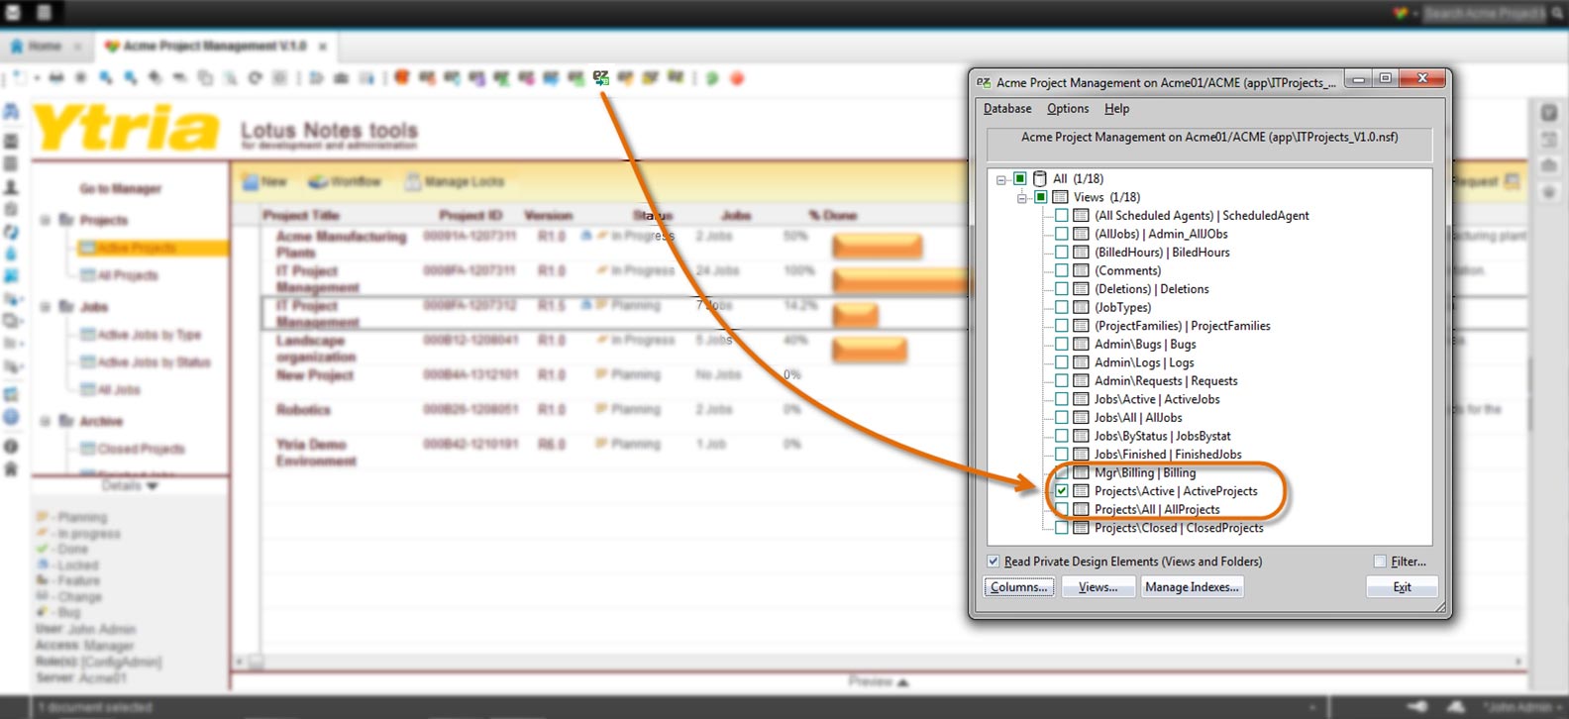
Task: Open the Options menu
Action: (x=1068, y=109)
